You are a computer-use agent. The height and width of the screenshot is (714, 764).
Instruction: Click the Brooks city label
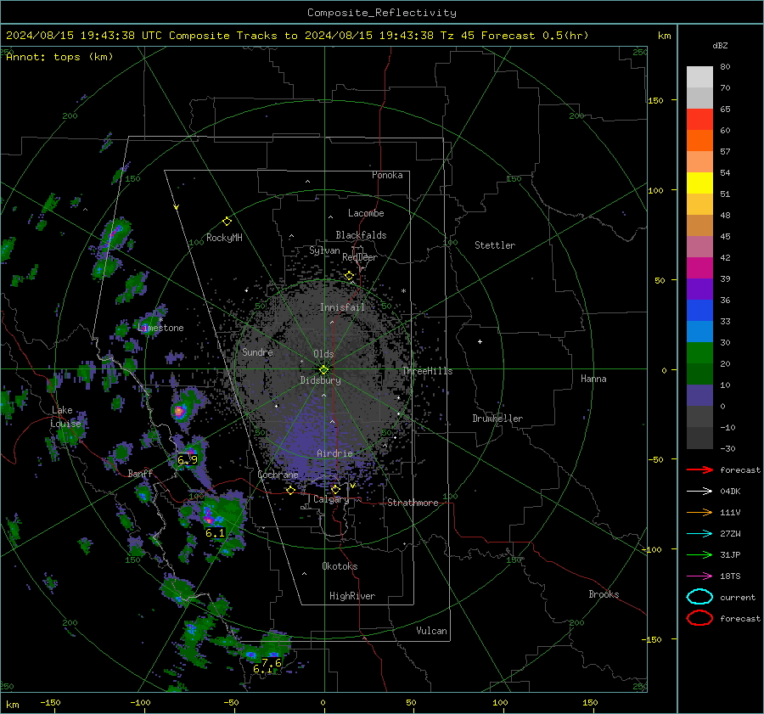coord(604,594)
